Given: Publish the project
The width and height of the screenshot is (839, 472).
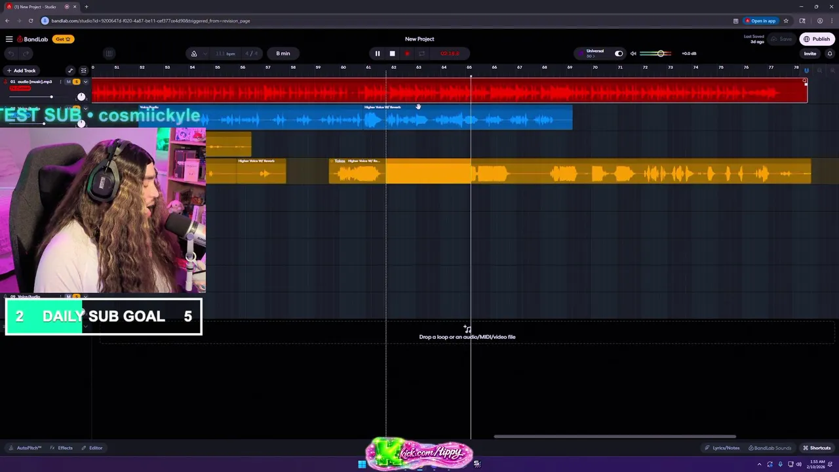Looking at the screenshot, I should tap(817, 39).
